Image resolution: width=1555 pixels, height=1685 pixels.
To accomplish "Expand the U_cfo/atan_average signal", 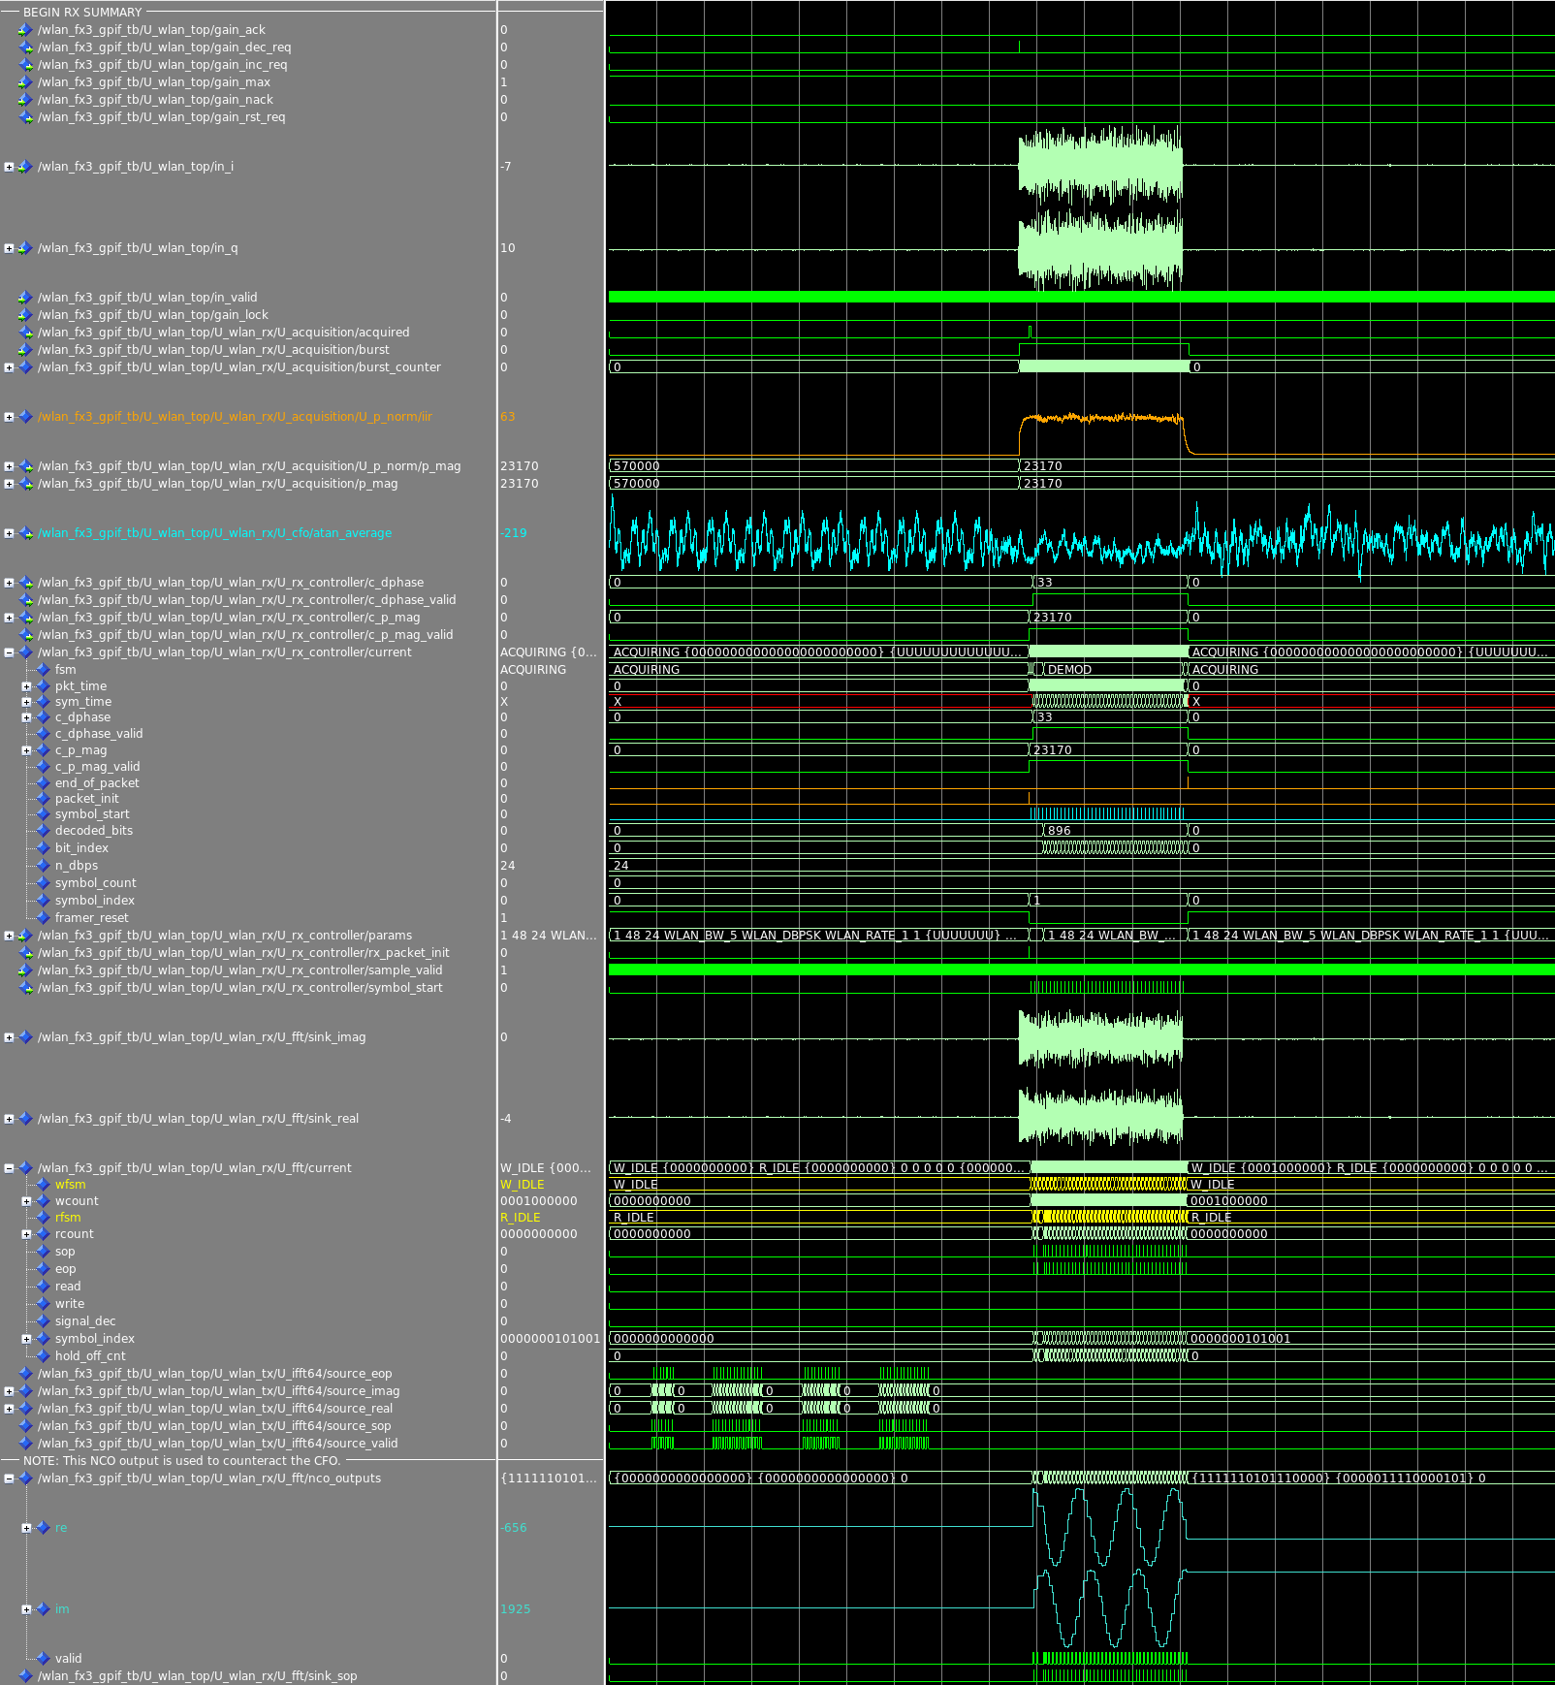I will (x=9, y=533).
